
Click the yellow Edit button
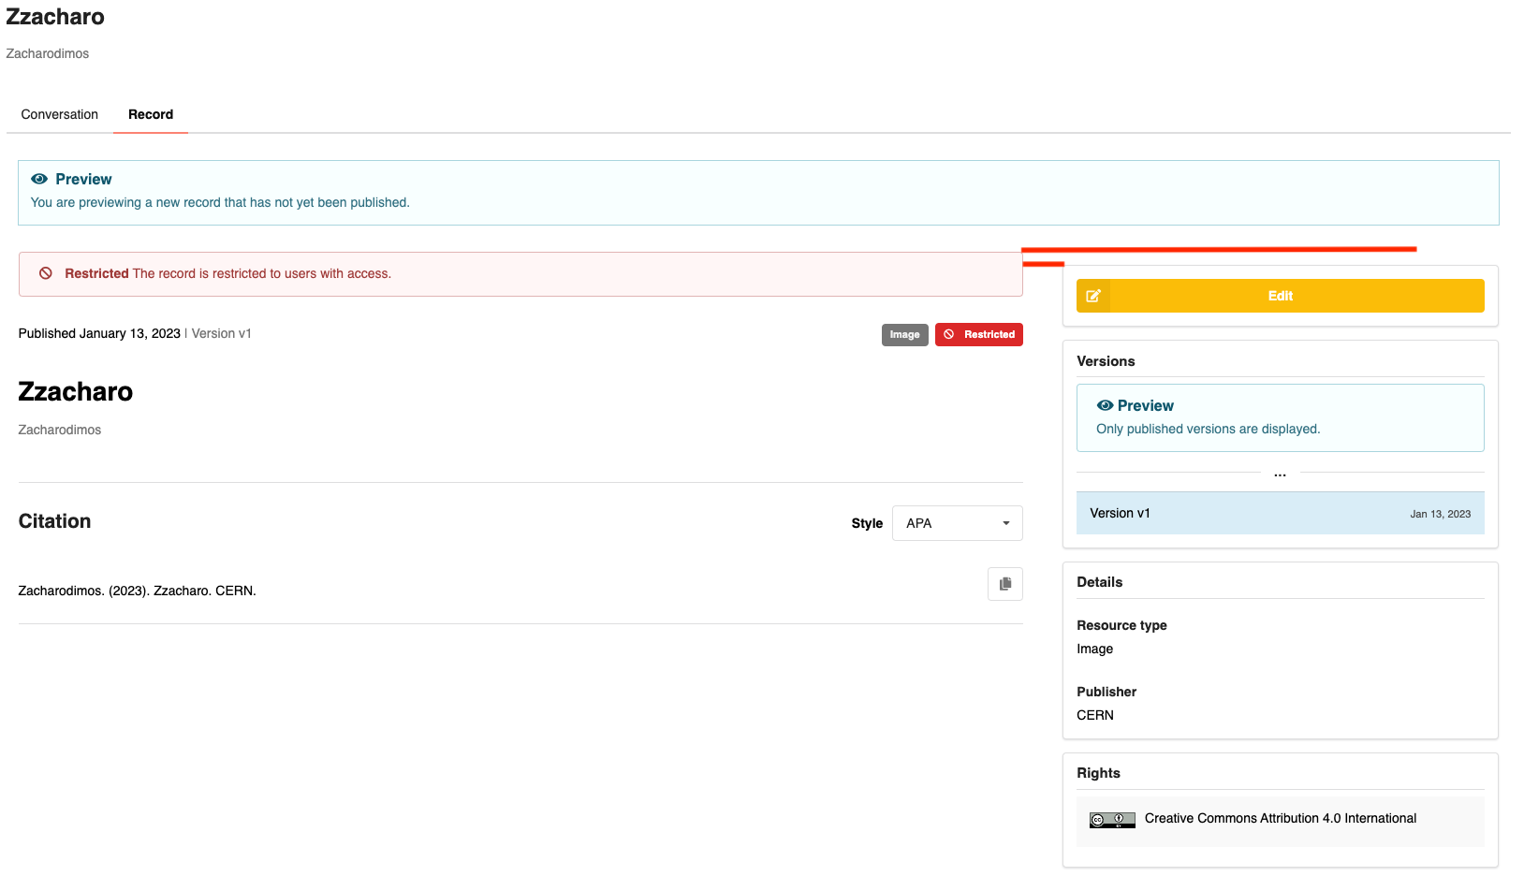[1280, 295]
